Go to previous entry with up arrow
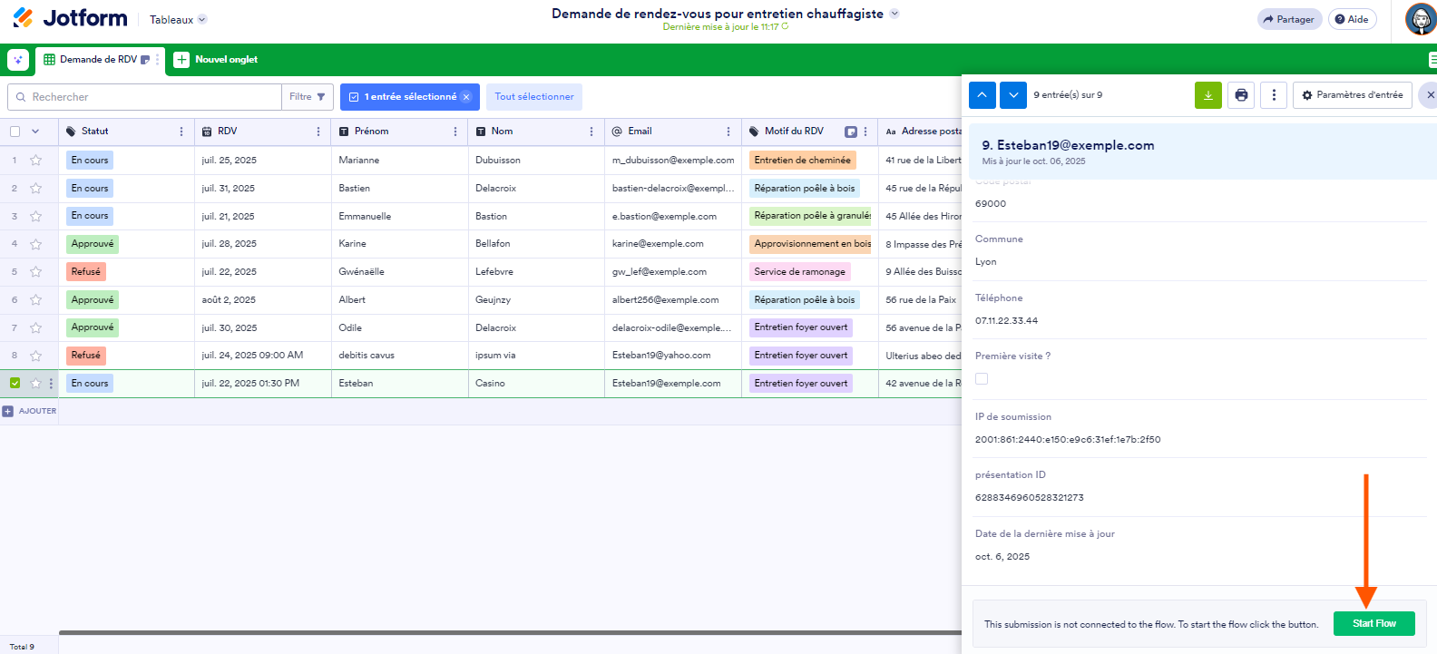This screenshot has height=654, width=1437. point(982,95)
